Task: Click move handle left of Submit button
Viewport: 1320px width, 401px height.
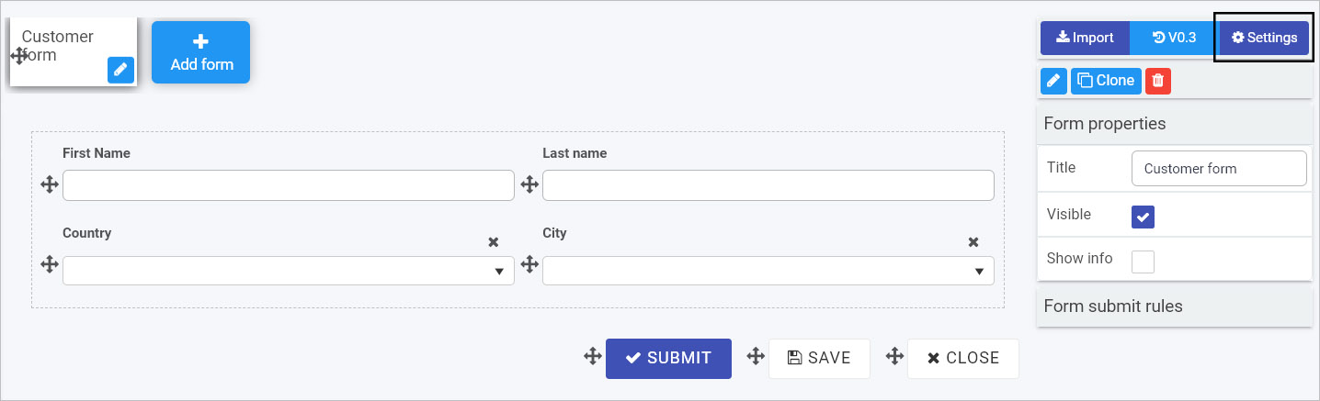Action: (x=593, y=356)
